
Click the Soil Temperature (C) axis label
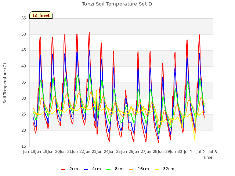[x=5, y=83]
